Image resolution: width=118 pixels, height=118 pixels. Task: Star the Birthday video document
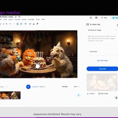click(x=16, y=17)
